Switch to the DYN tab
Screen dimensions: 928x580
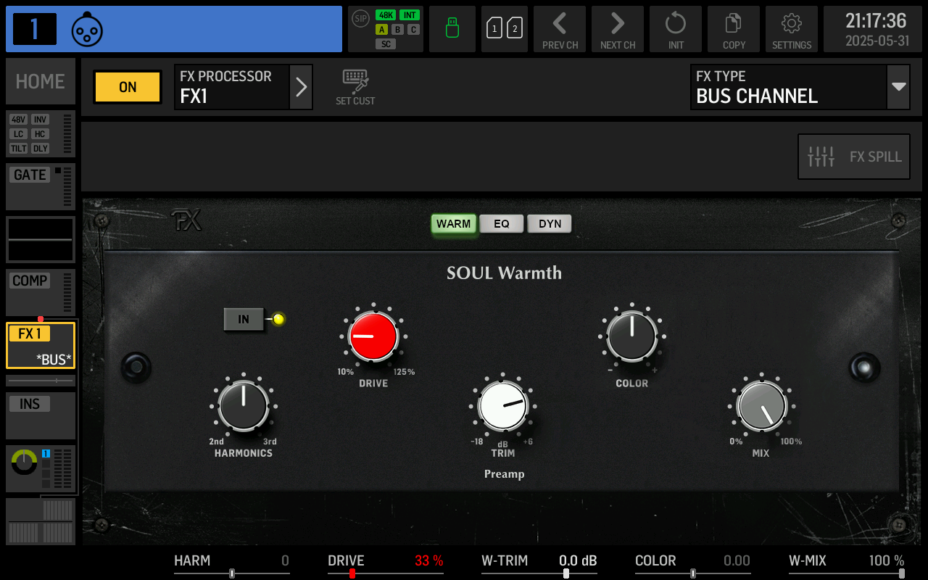pyautogui.click(x=550, y=224)
